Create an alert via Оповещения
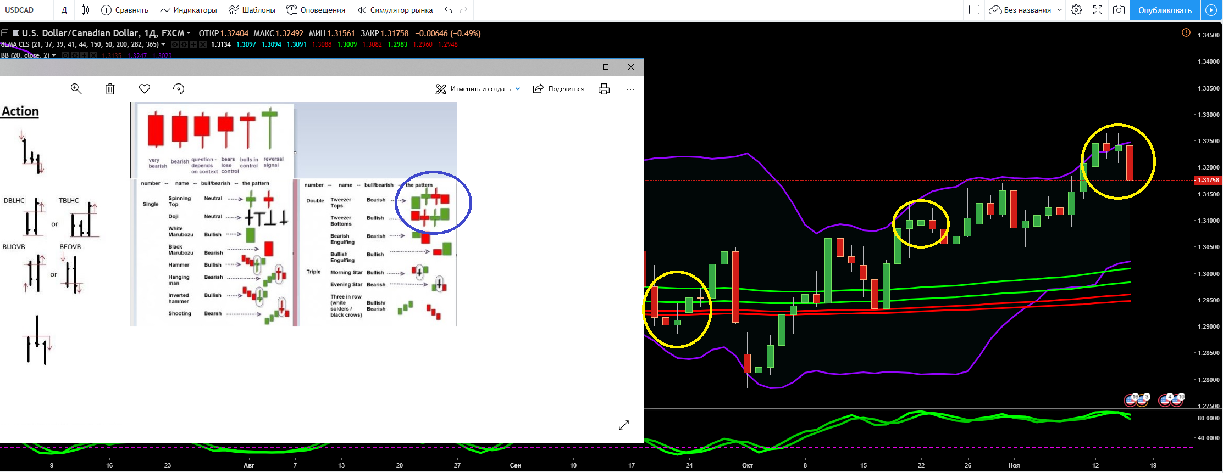1223x473 pixels. [316, 10]
